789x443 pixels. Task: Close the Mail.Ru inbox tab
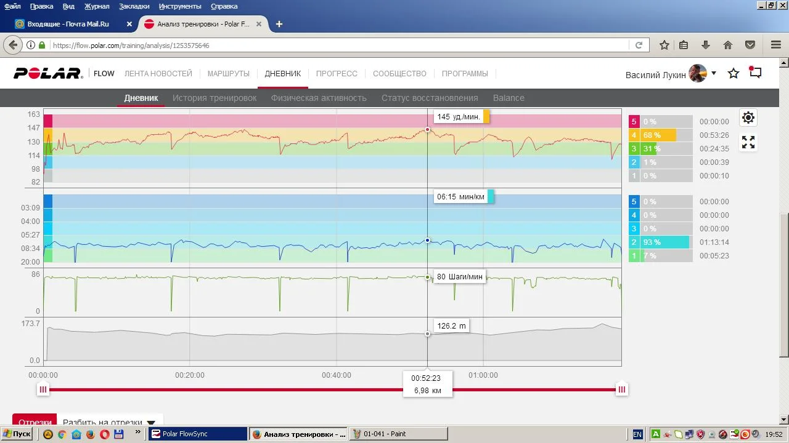pos(129,24)
